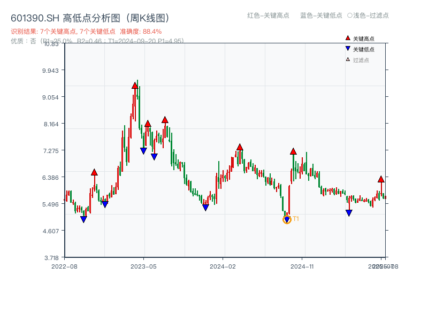Click the blue 关键低点 legend triangle icon

[347, 47]
